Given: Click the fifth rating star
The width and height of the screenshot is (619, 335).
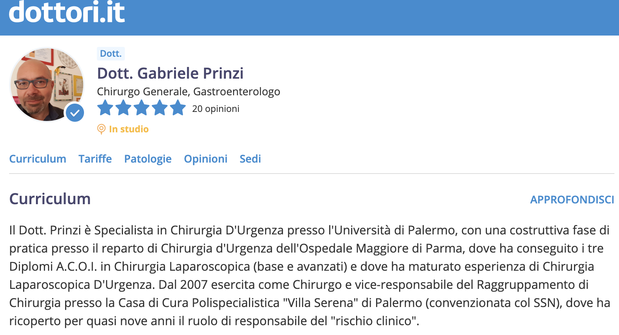Looking at the screenshot, I should coord(178,108).
